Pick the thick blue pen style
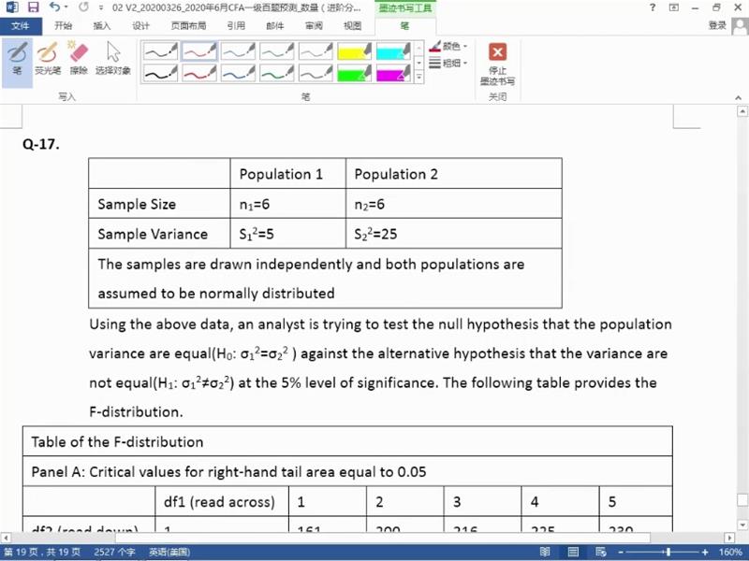 238,73
